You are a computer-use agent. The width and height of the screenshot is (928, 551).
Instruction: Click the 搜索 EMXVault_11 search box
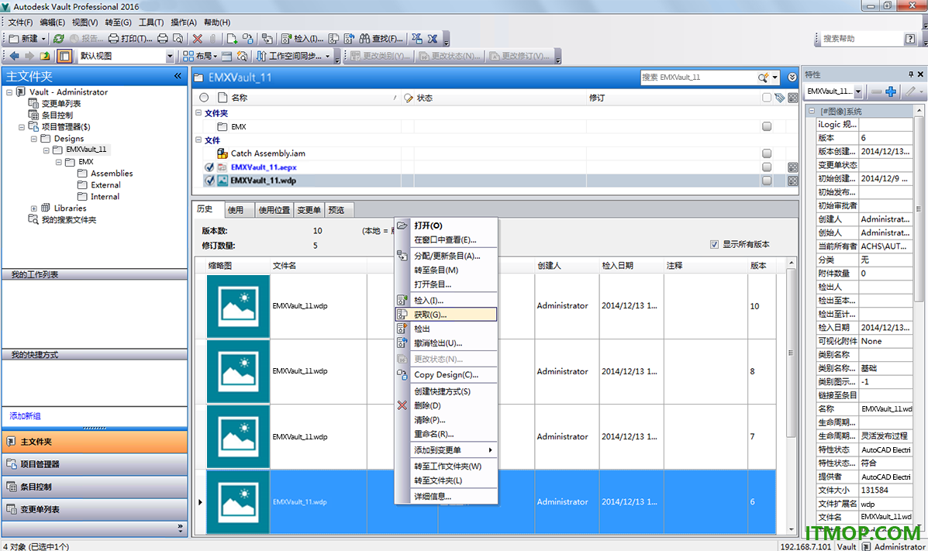pos(699,77)
